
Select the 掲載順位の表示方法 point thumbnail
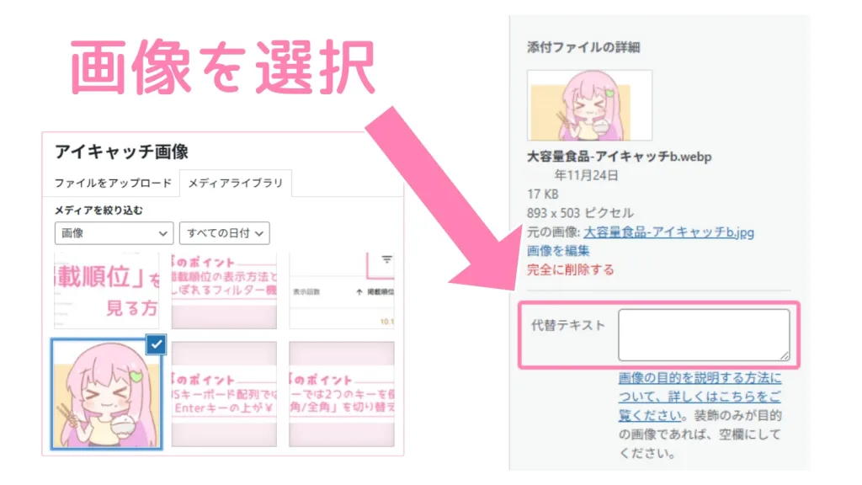224,290
